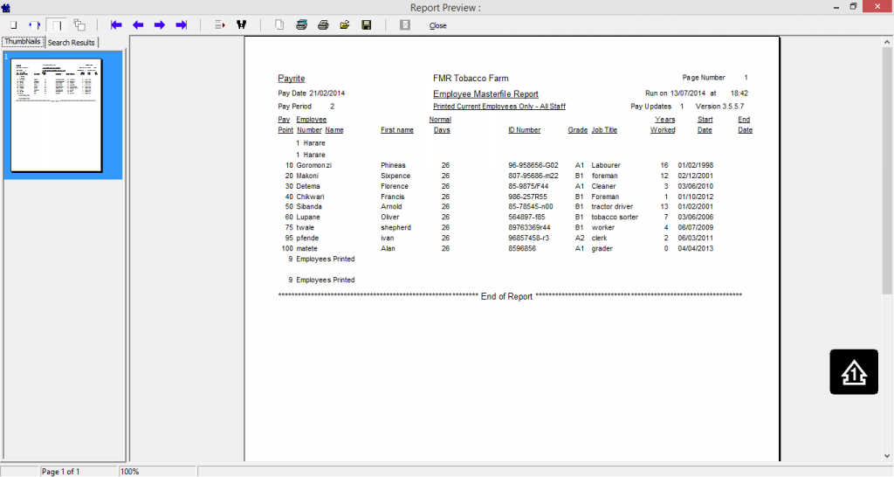This screenshot has width=894, height=477.
Task: Click job title 'tractor driver'
Action: coord(612,206)
